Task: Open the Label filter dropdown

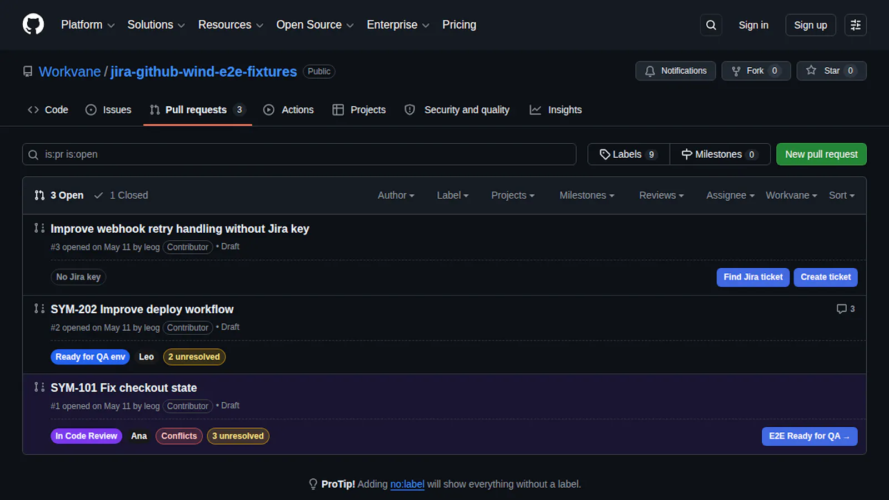Action: point(453,196)
